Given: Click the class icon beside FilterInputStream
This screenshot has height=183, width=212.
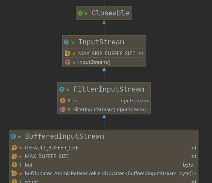Looking at the screenshot, I should tap(62, 89).
